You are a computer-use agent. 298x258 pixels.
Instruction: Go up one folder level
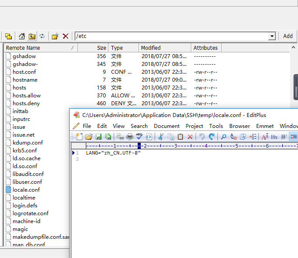coord(32,36)
